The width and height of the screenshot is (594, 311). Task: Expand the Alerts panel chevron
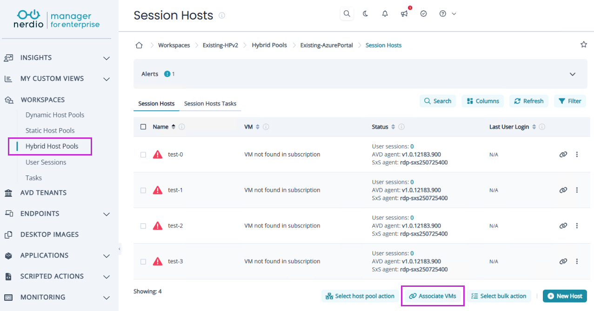(x=573, y=74)
